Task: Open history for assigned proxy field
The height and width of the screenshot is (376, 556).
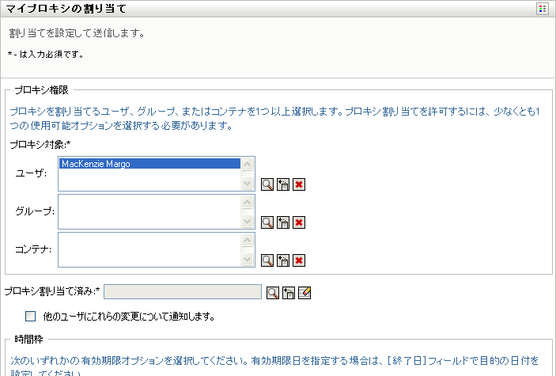Action: [x=289, y=293]
